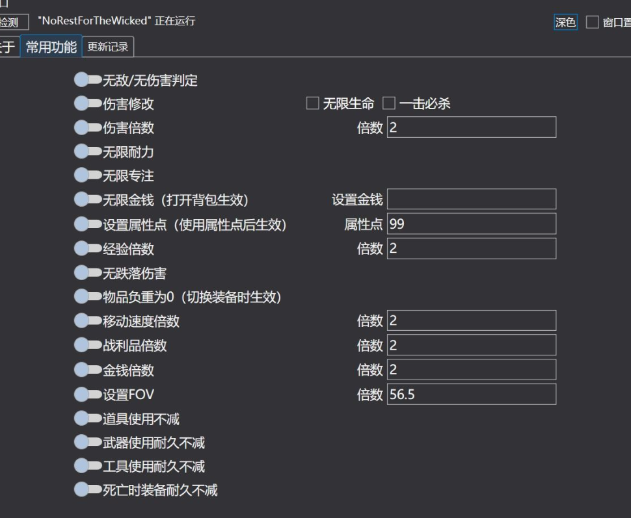Toggle 物品负重为0 switch

[88, 297]
